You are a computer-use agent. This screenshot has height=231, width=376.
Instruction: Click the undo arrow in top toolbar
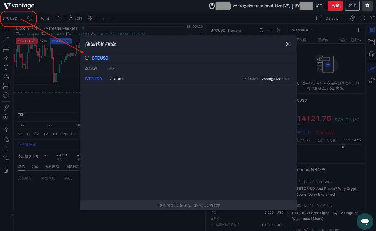(102, 18)
